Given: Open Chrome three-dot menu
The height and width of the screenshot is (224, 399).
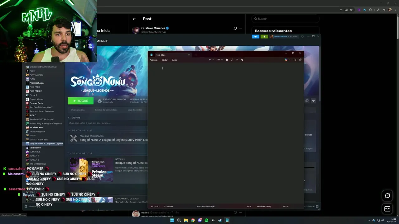Looking at the screenshot, I should (x=395, y=10).
